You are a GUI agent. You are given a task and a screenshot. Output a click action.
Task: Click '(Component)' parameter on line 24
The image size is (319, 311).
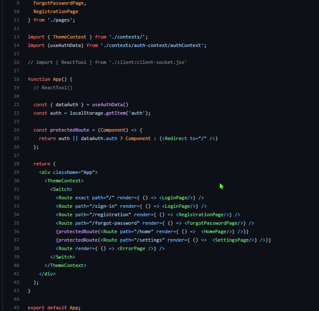(x=113, y=130)
